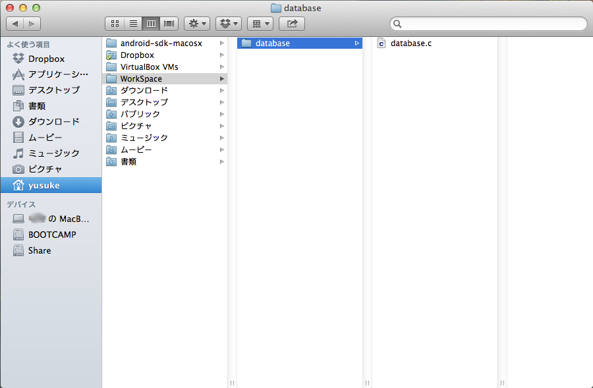Click the window title folder icon
Viewport: 593px width, 388px height.
276,8
